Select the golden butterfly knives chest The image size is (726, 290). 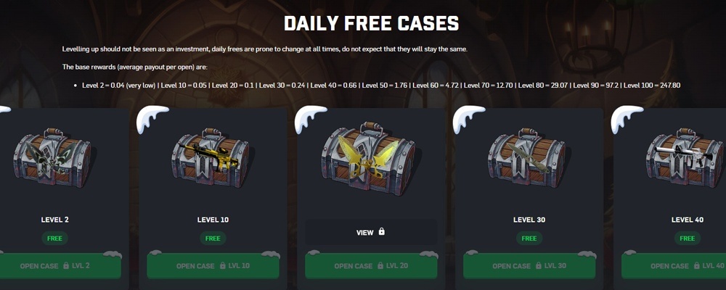tap(369, 158)
